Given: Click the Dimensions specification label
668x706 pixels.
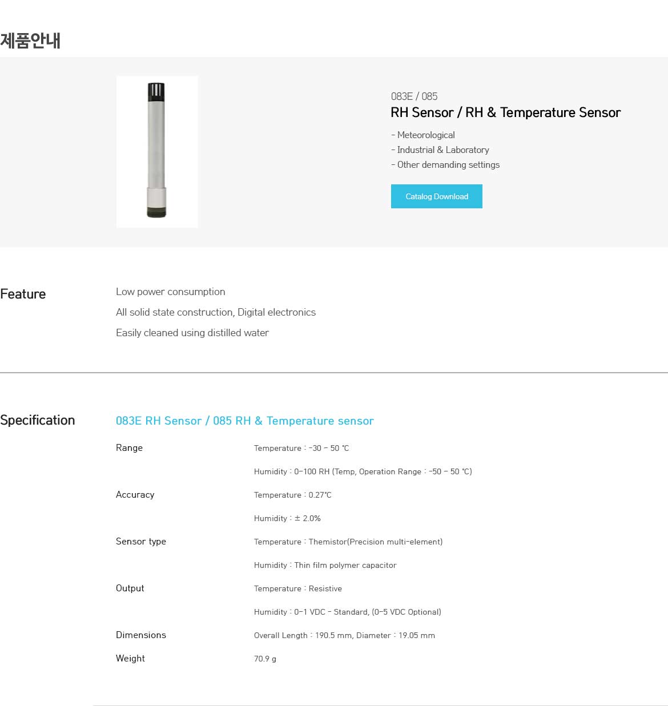Looking at the screenshot, I should point(141,635).
